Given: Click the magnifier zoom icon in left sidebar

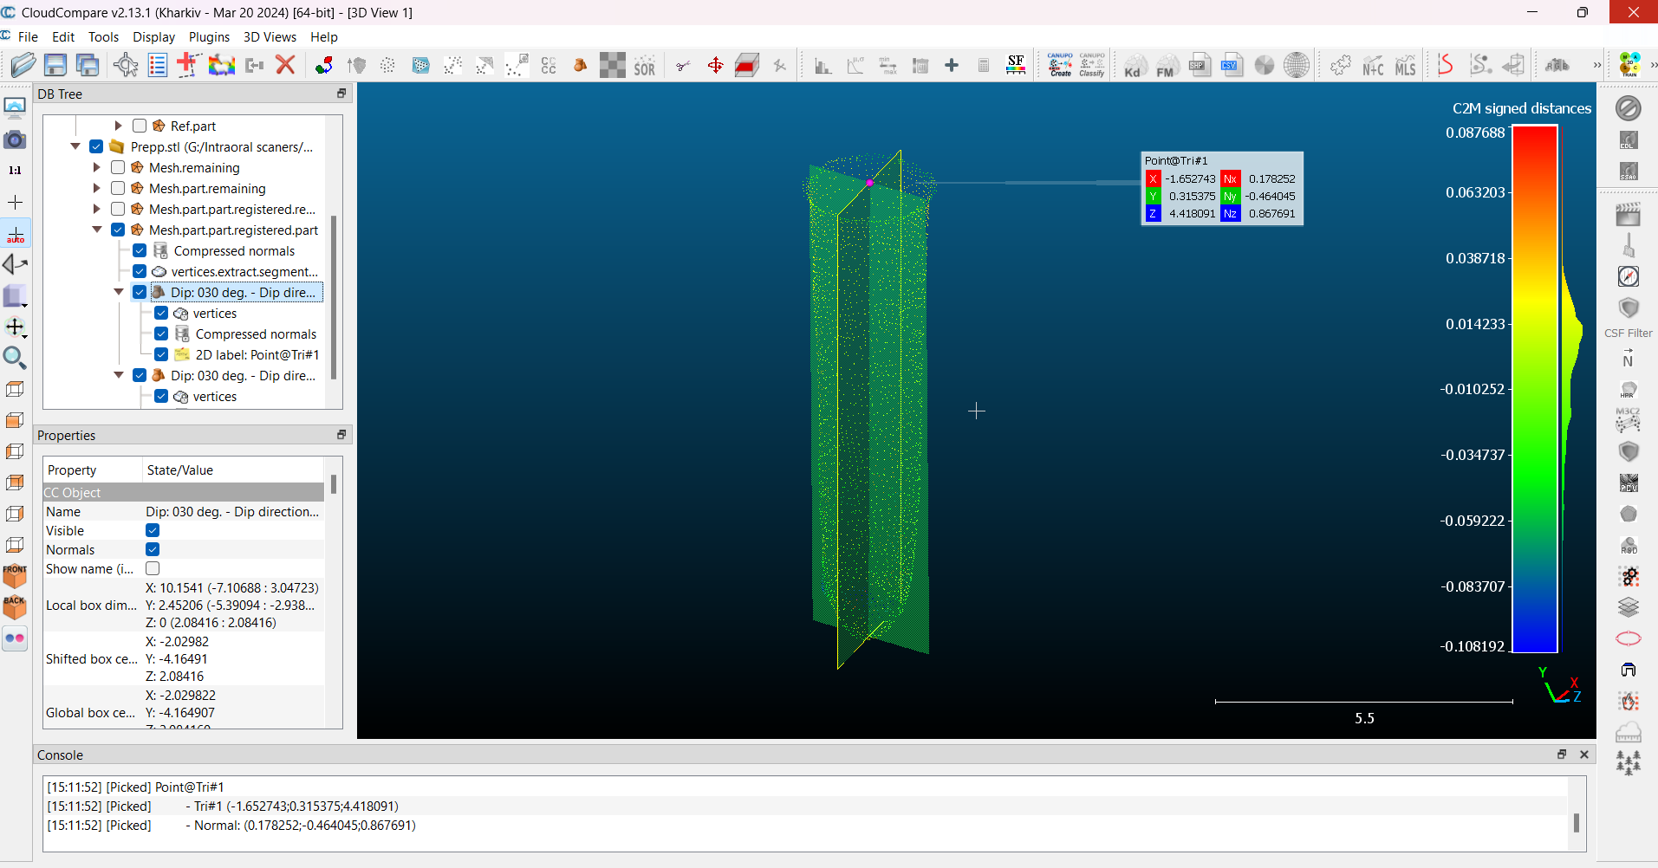Looking at the screenshot, I should (x=15, y=358).
